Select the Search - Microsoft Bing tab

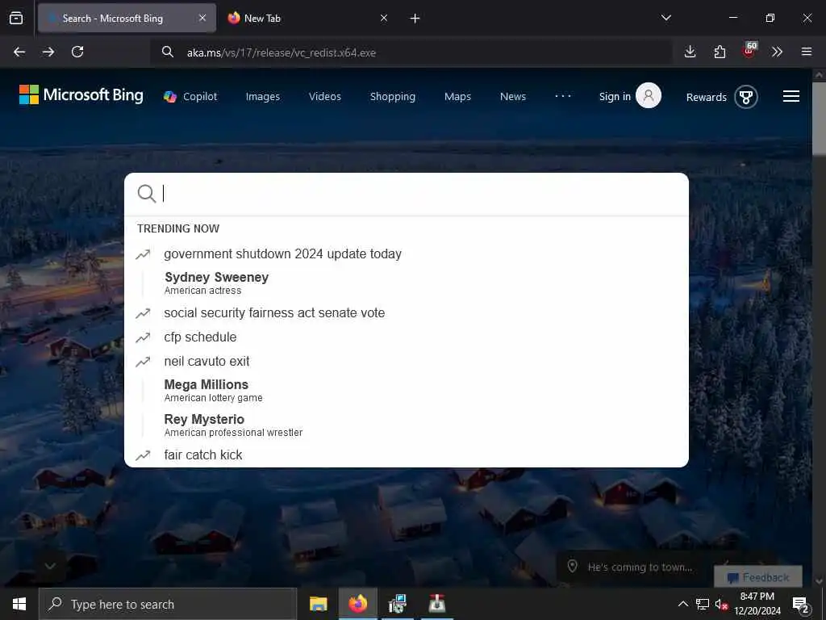127,18
